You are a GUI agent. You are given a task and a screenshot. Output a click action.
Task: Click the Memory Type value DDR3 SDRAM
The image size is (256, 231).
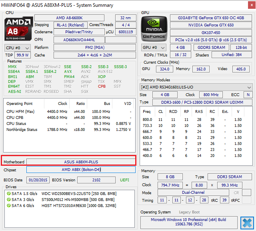pos(230,177)
